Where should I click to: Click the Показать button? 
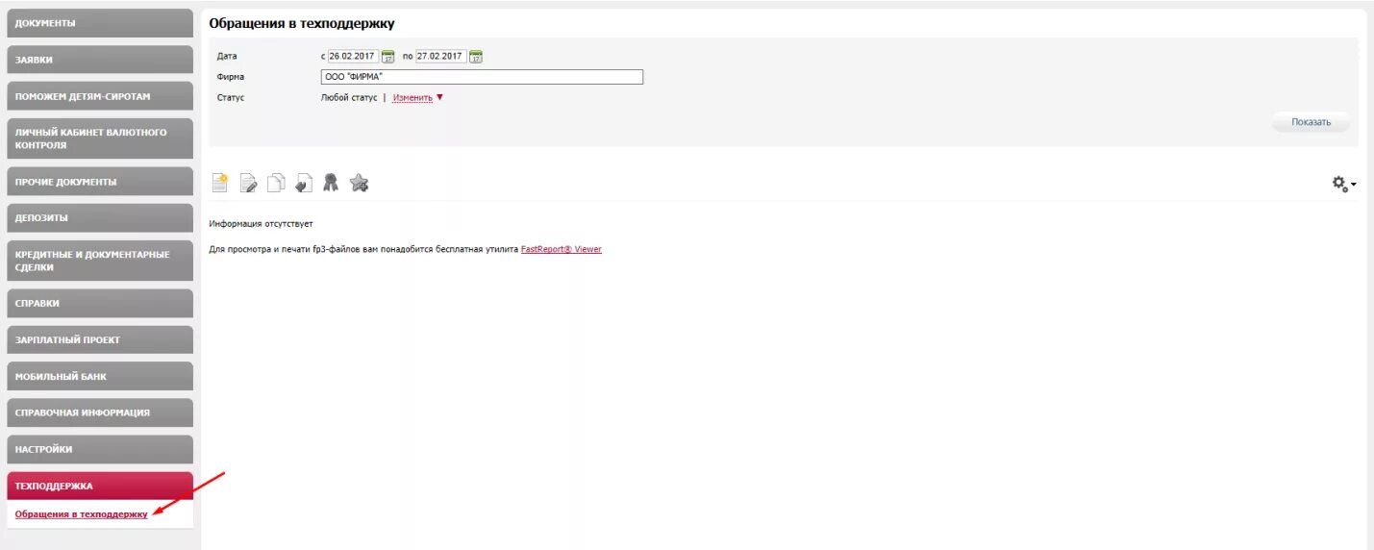(x=1311, y=122)
